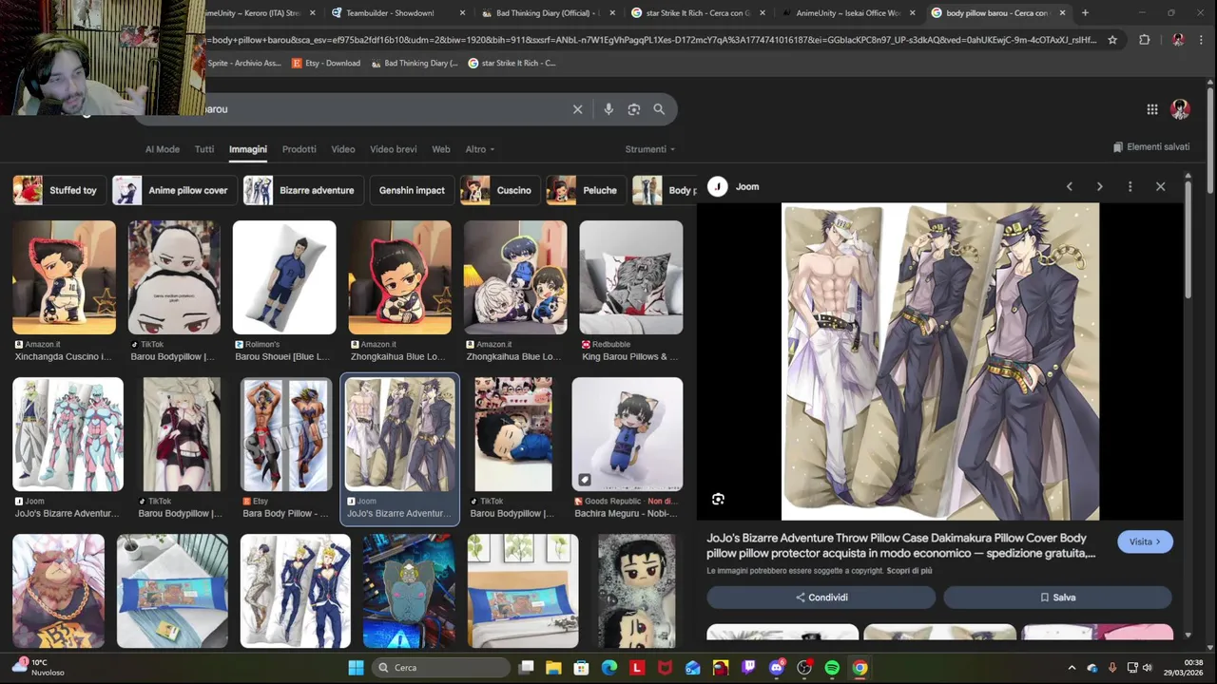1217x684 pixels.
Task: Click the Scopri di più link
Action: tap(909, 571)
